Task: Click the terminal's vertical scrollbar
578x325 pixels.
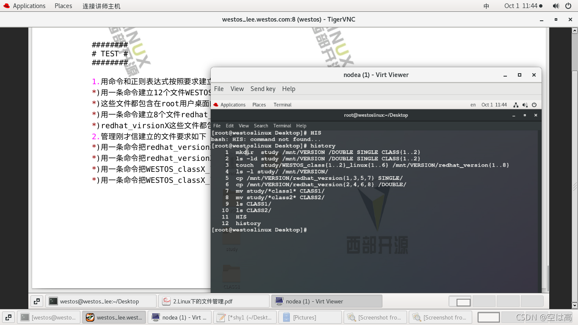Action: tap(539, 211)
